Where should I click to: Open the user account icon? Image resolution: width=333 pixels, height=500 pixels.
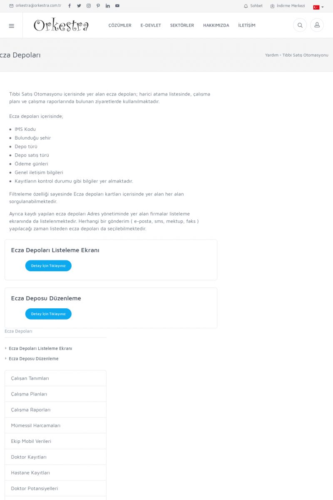coord(317,25)
